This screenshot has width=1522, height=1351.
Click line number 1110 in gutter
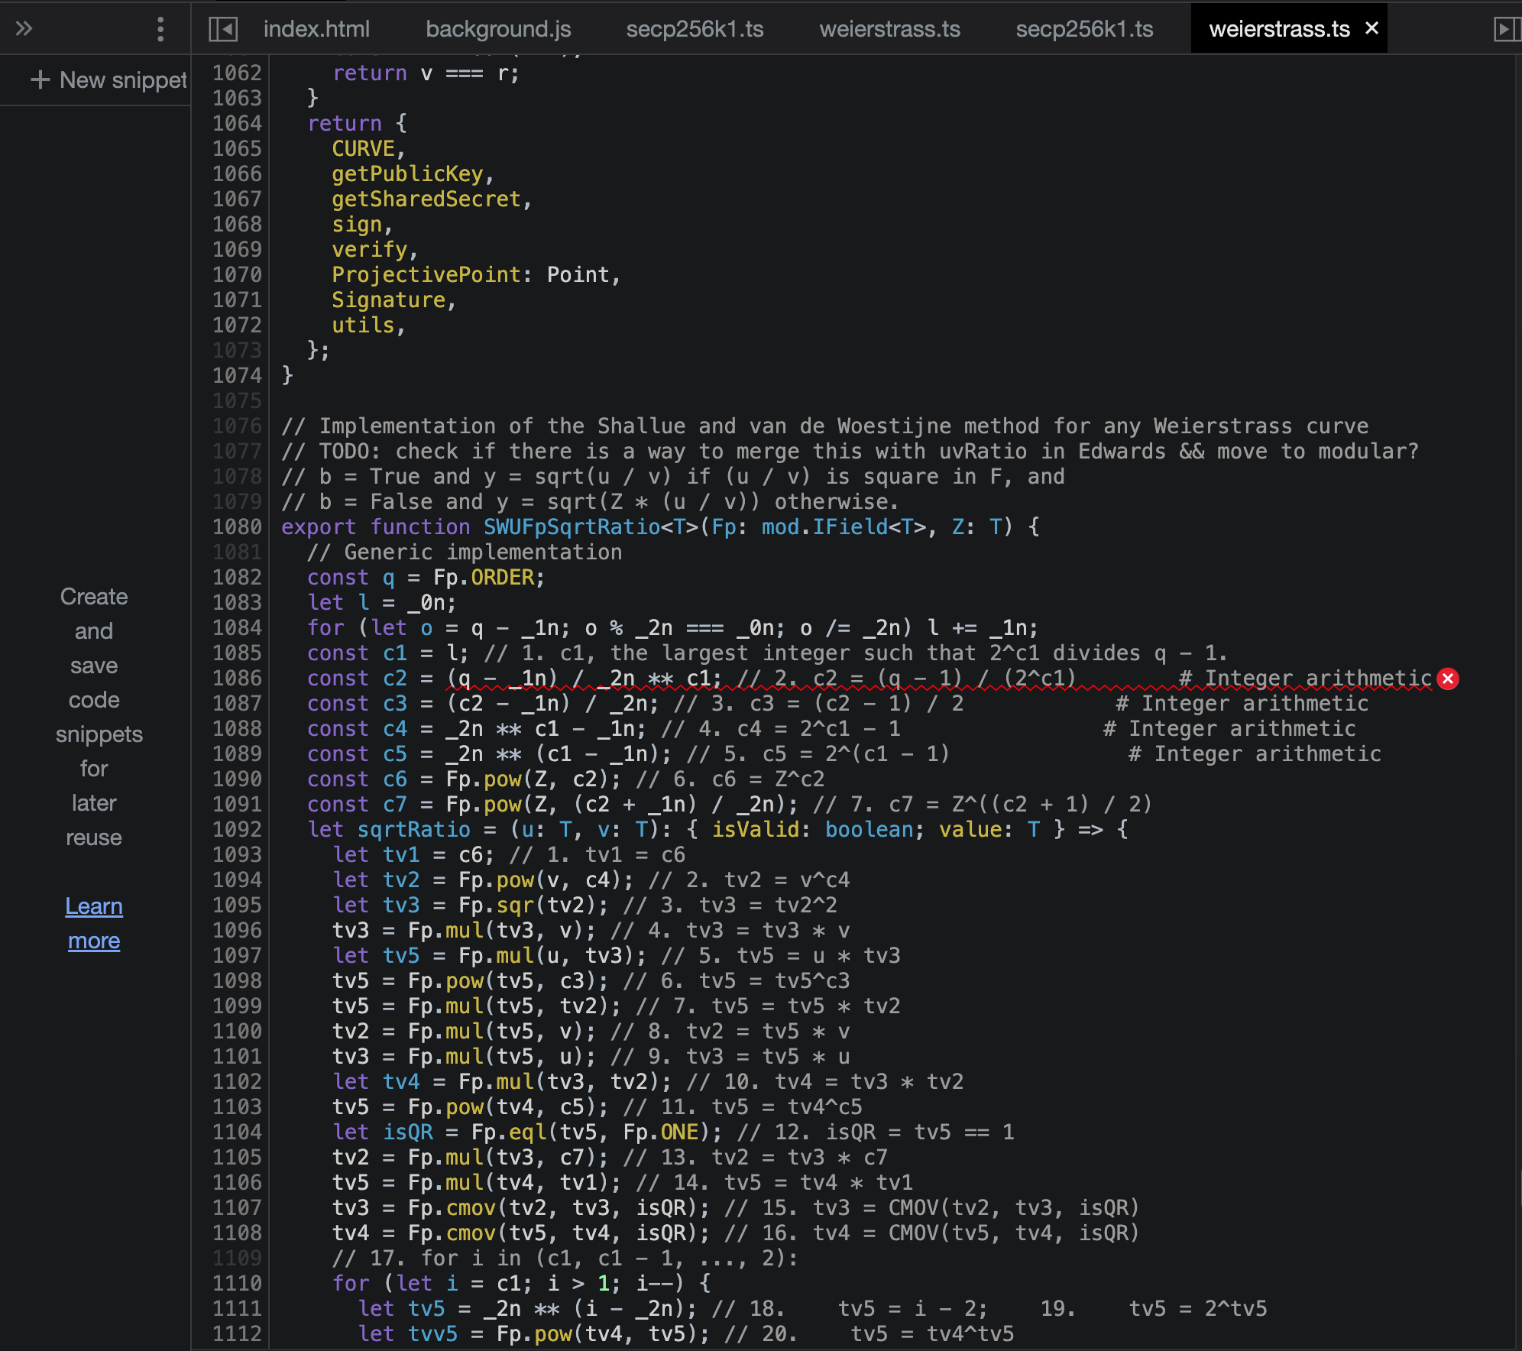click(237, 1283)
